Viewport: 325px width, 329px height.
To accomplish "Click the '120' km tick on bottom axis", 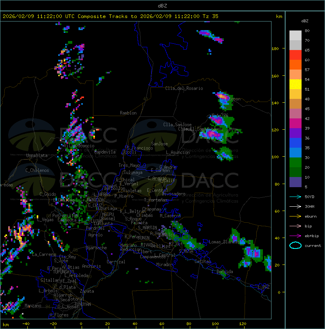I will tap(243, 324).
